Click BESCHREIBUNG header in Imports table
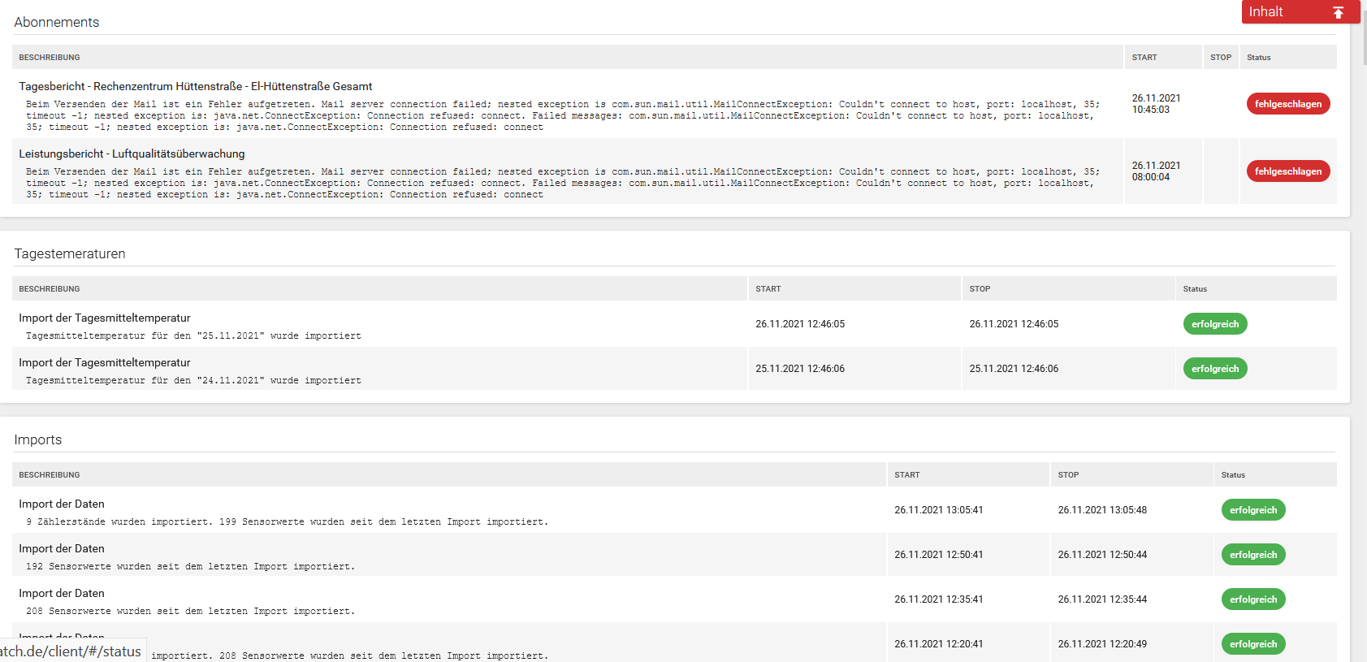The height and width of the screenshot is (662, 1367). (x=50, y=475)
